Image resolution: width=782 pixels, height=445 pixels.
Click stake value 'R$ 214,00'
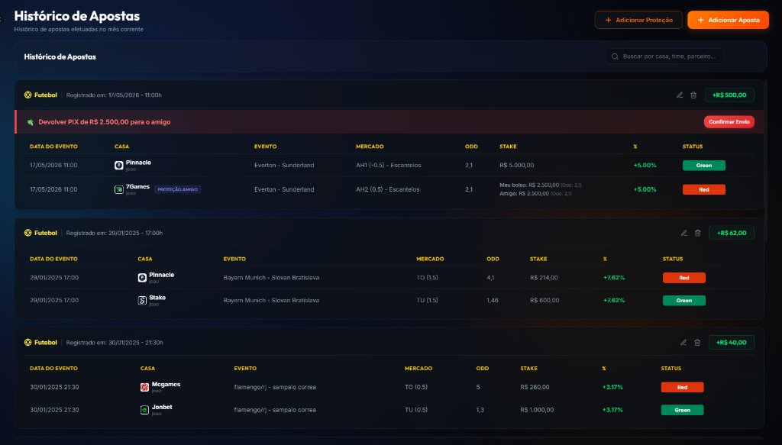point(544,278)
